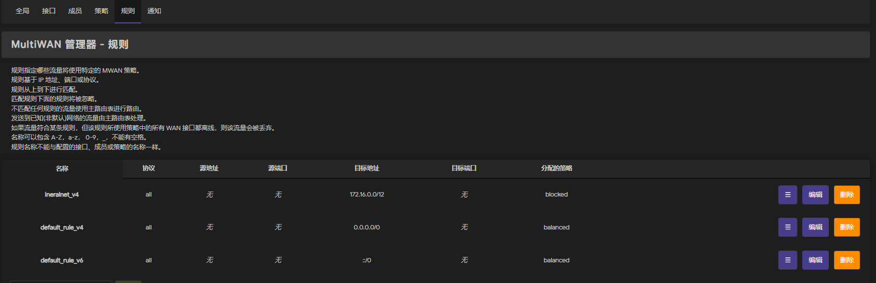
Task: Click the blocked policy cell for ineralnet_v4
Action: tap(556, 195)
